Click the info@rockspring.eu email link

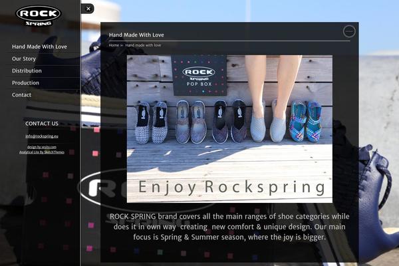pos(42,136)
